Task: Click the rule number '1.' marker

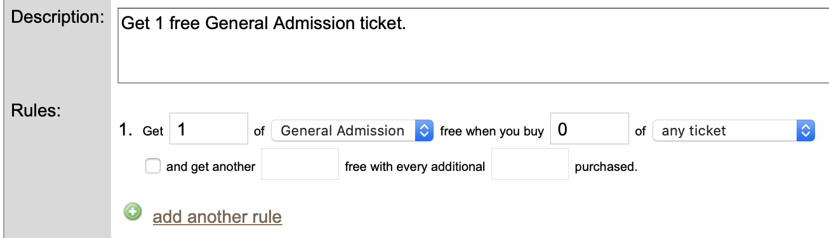Action: click(x=126, y=131)
